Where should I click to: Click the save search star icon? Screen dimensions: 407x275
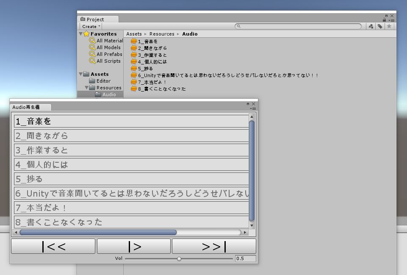tap(389, 26)
